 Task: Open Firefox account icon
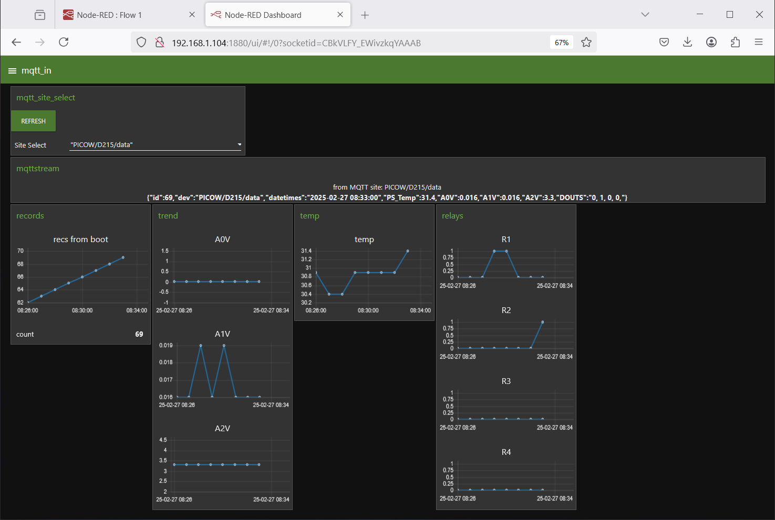[711, 43]
